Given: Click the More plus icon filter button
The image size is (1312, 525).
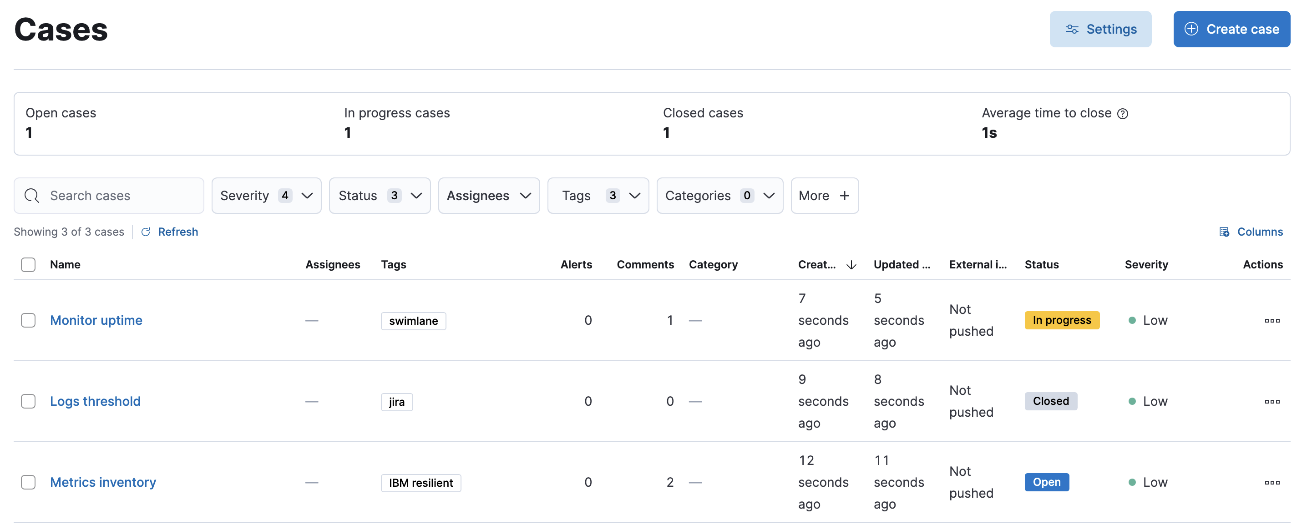Looking at the screenshot, I should 822,195.
